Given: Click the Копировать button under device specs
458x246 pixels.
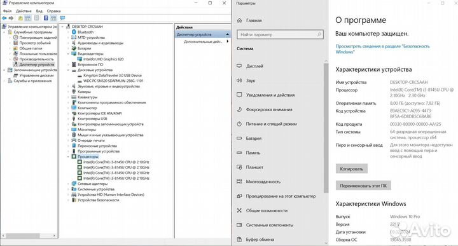Looking at the screenshot, I should pos(352,168).
